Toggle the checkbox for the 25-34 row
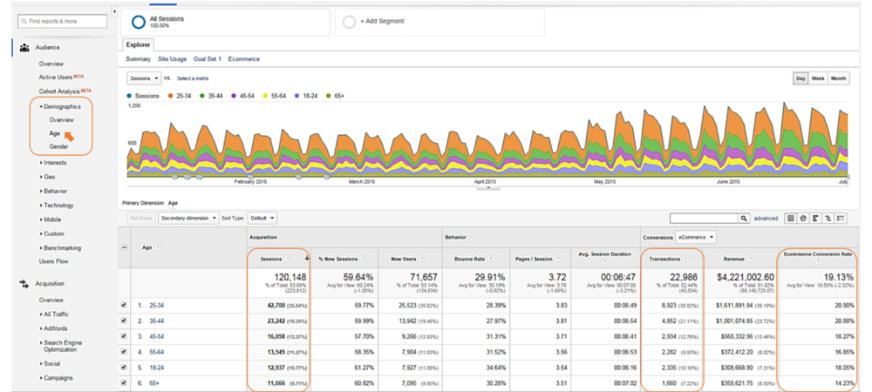 pos(124,305)
